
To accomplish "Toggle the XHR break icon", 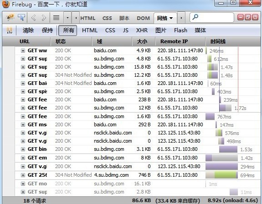I will click(x=10, y=30).
